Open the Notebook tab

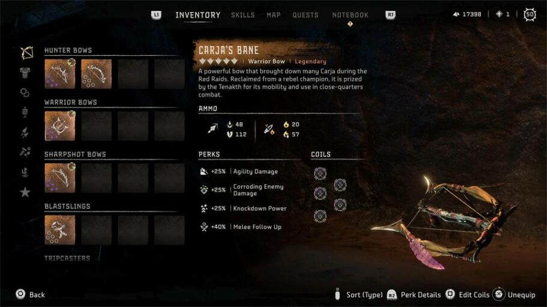[x=350, y=15]
